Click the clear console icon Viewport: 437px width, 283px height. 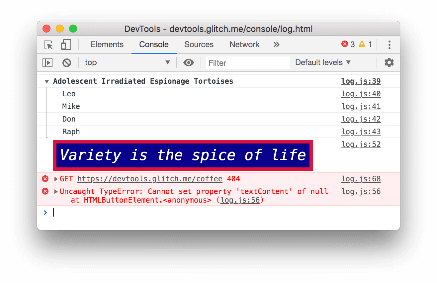point(67,62)
